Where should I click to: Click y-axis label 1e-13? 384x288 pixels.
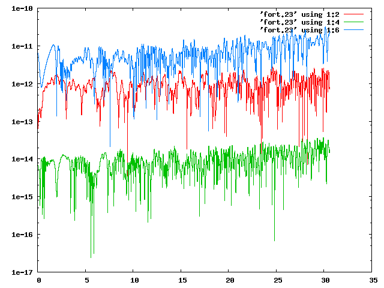coord(22,121)
